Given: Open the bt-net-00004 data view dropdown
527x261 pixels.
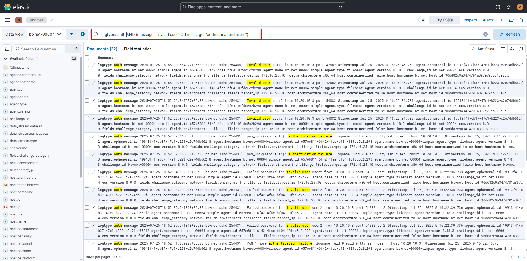Looking at the screenshot, I should pos(45,34).
